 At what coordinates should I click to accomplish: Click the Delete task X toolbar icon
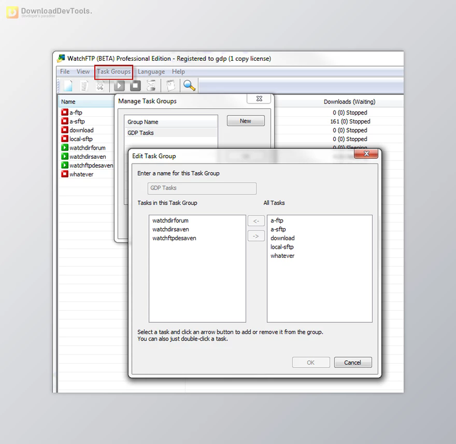pos(100,86)
